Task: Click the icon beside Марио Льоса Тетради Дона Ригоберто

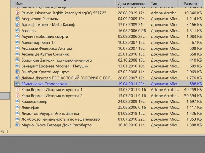Action: pos(17,125)
